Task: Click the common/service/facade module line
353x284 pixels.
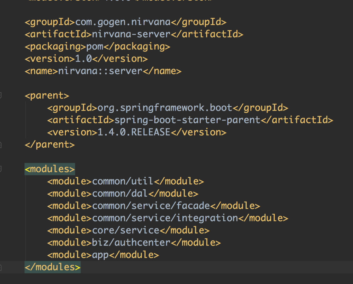Action: pos(154,206)
